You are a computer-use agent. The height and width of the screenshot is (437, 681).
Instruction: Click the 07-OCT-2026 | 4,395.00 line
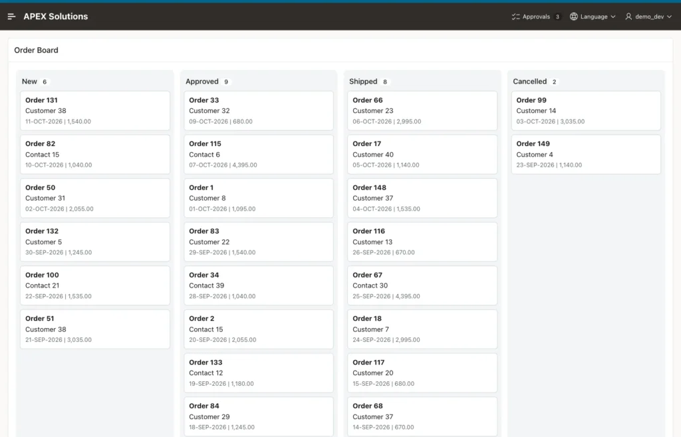pos(223,165)
